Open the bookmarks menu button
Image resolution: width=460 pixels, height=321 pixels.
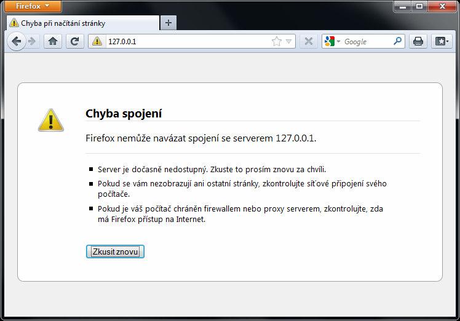pyautogui.click(x=442, y=41)
